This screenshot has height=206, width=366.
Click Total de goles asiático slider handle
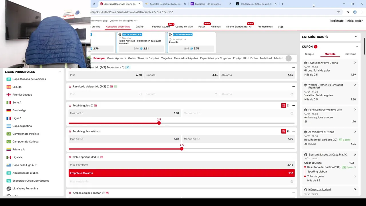pyautogui.click(x=182, y=149)
